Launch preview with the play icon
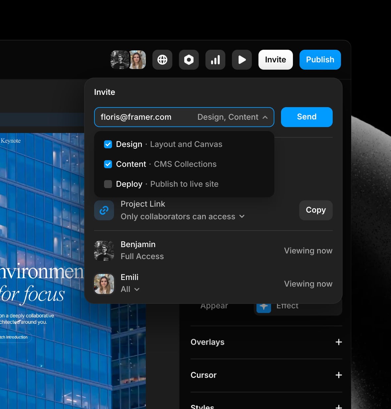Screen dimensions: 391x409 coord(242,60)
